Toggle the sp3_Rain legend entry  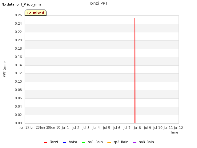coord(143,142)
